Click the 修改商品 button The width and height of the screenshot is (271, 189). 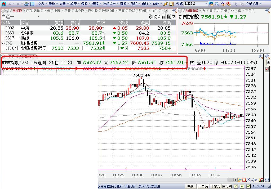pyautogui.click(x=157, y=17)
